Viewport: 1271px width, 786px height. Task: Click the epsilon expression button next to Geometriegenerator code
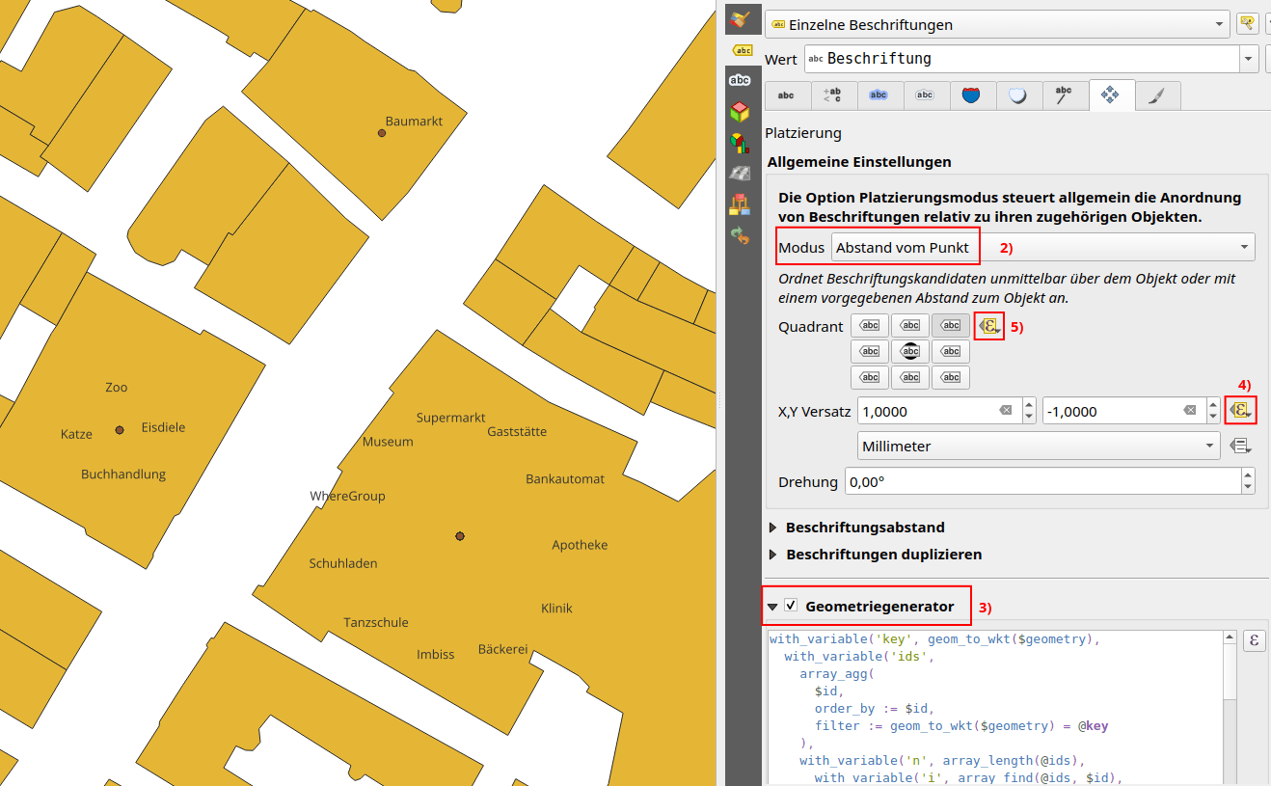click(1253, 641)
